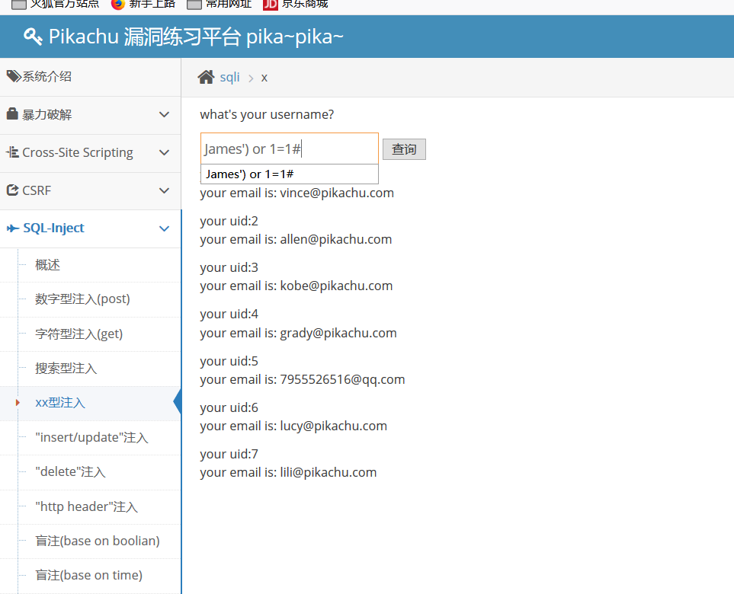The image size is (734, 594).
Task: Click the tag icon beside 系统介绍
Action: coord(14,75)
